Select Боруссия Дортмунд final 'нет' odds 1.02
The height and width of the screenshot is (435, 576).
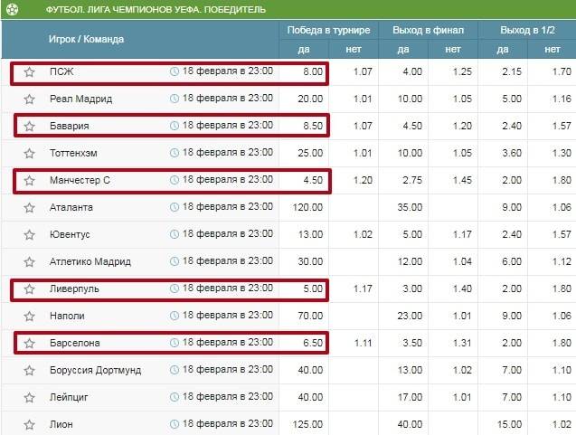[x=462, y=371]
